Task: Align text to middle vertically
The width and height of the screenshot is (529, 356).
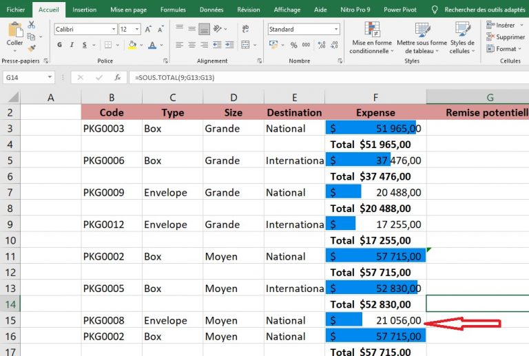Action: (x=192, y=29)
